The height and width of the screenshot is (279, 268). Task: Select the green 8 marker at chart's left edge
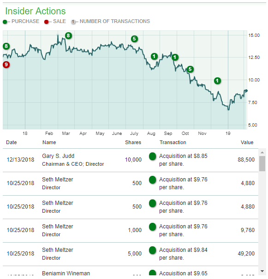(6, 46)
